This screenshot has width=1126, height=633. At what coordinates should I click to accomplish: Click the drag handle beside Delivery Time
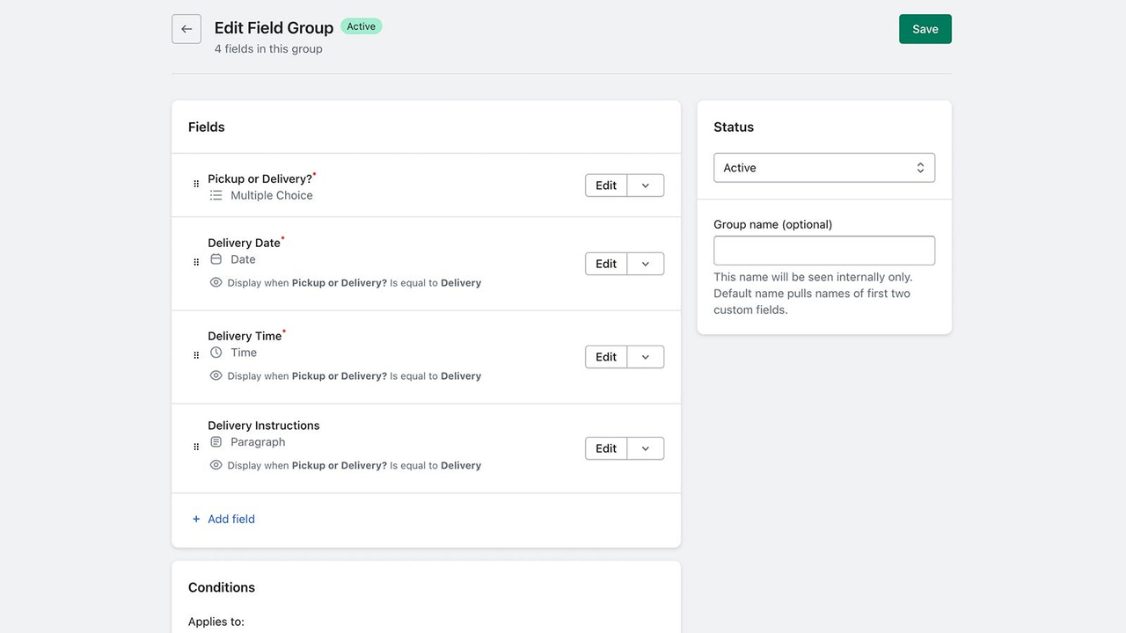pyautogui.click(x=195, y=354)
